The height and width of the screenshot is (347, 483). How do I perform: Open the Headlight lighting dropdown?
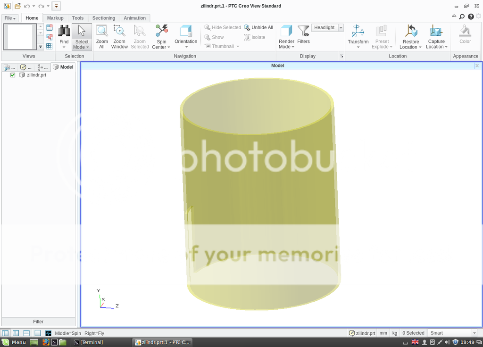pos(341,28)
